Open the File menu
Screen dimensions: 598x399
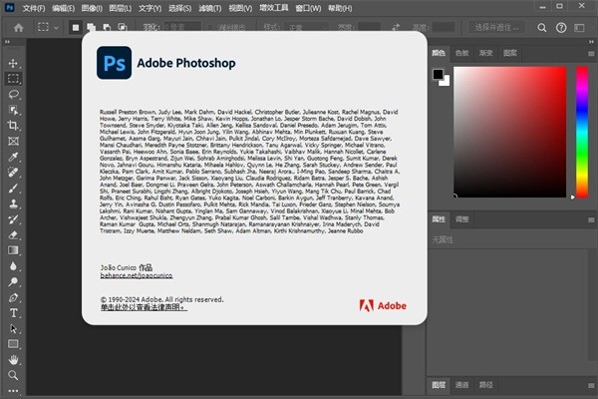[x=34, y=8]
